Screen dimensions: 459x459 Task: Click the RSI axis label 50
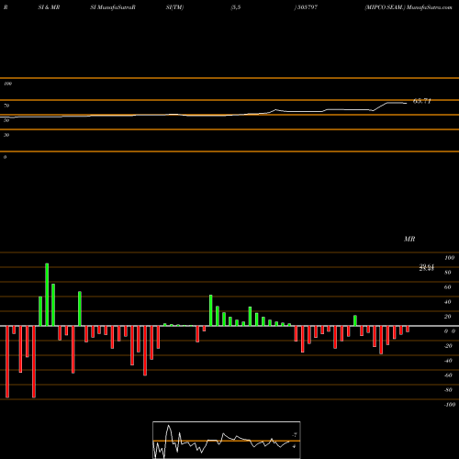pyautogui.click(x=6, y=120)
